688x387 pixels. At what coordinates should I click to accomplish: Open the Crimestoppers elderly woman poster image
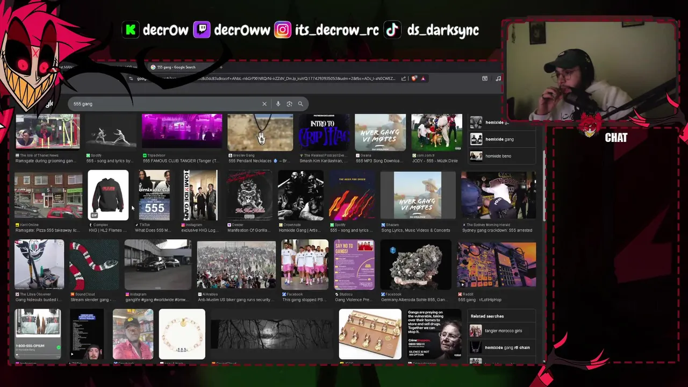click(x=434, y=334)
